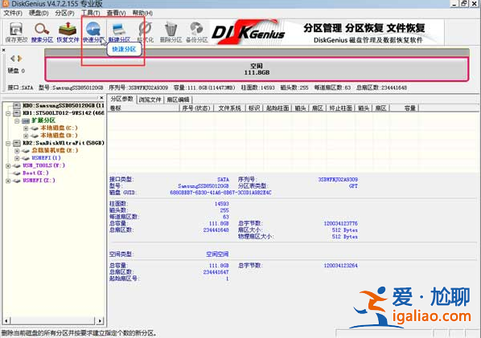
Task: Collapse the HD2 SanDiskUltraFit disk node
Action: (8, 143)
